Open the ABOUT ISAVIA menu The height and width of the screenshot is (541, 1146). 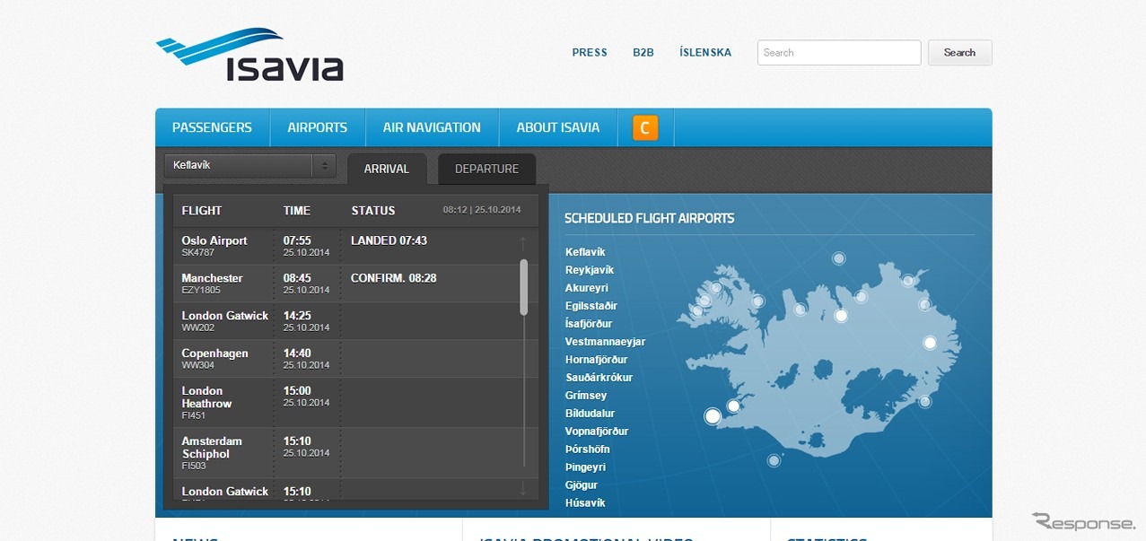coord(558,127)
